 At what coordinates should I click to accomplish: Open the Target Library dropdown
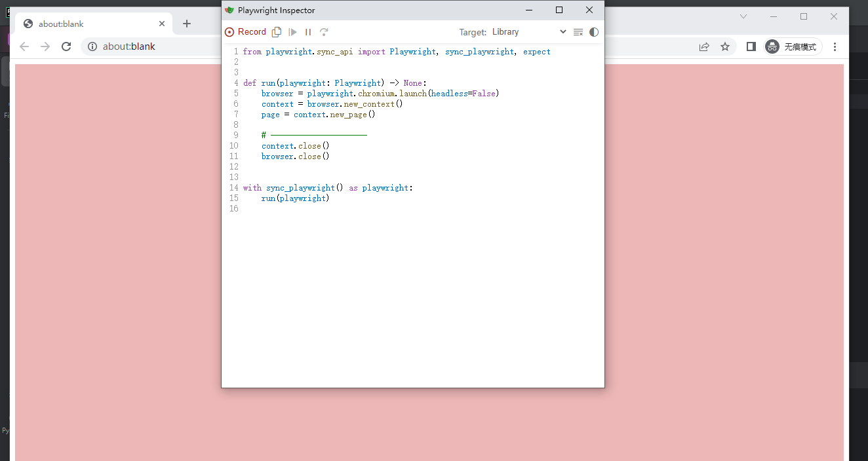[x=529, y=31]
